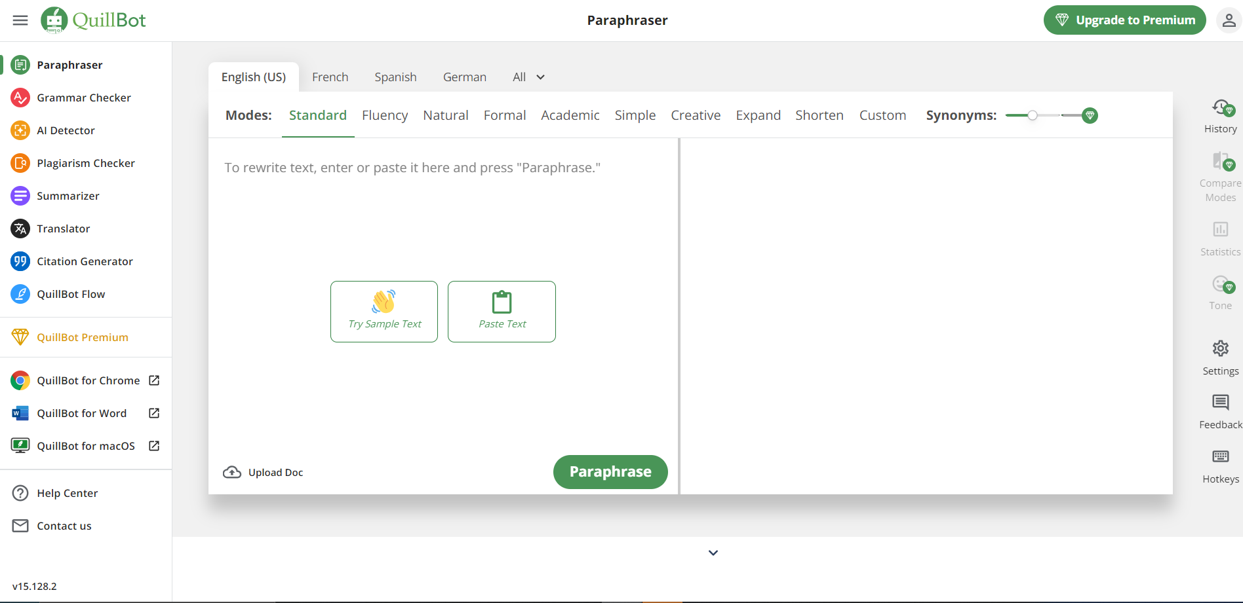Open the hamburger menu
The image size is (1243, 603).
point(20,20)
